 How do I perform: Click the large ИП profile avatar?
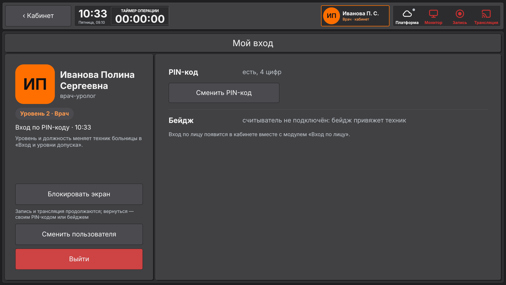(35, 84)
